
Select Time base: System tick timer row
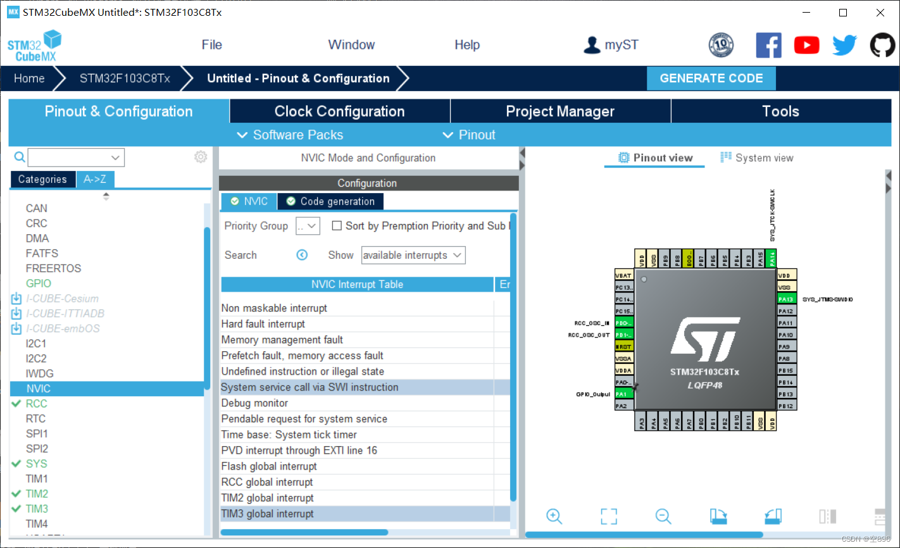point(365,435)
